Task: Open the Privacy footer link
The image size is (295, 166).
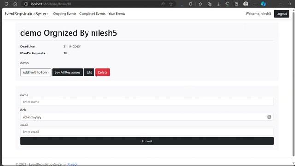Action: click(x=72, y=164)
